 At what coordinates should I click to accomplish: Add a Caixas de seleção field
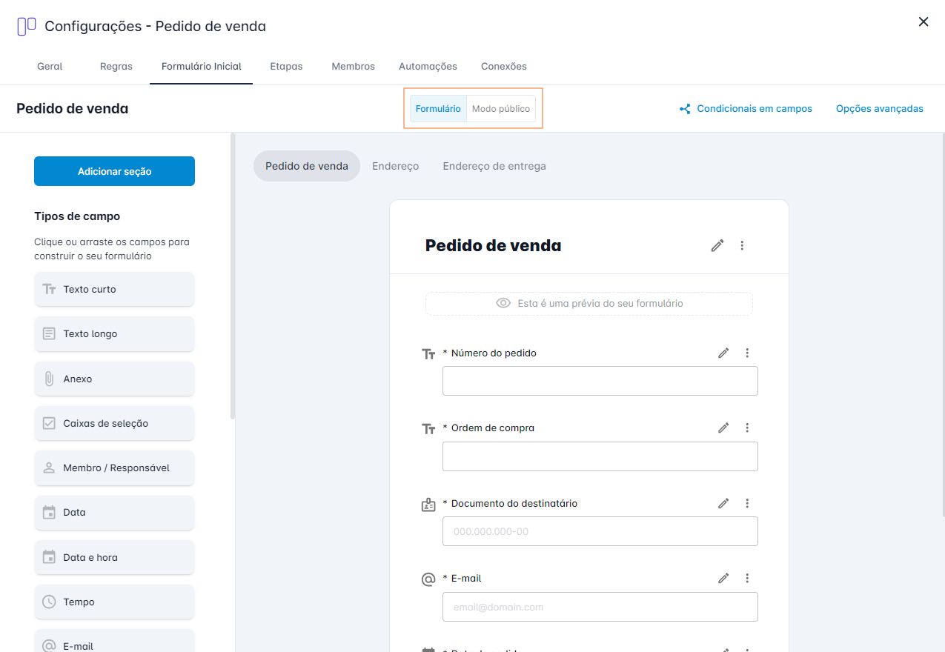click(114, 423)
